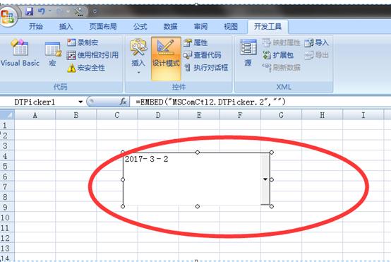Toggle 使用相对引用 relative references
391x262 pixels.
pyautogui.click(x=92, y=55)
